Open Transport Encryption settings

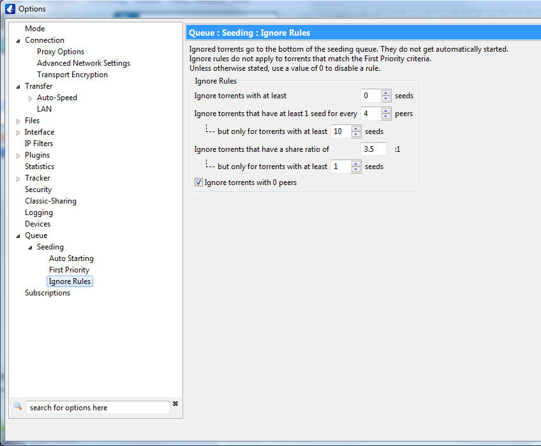coord(73,75)
